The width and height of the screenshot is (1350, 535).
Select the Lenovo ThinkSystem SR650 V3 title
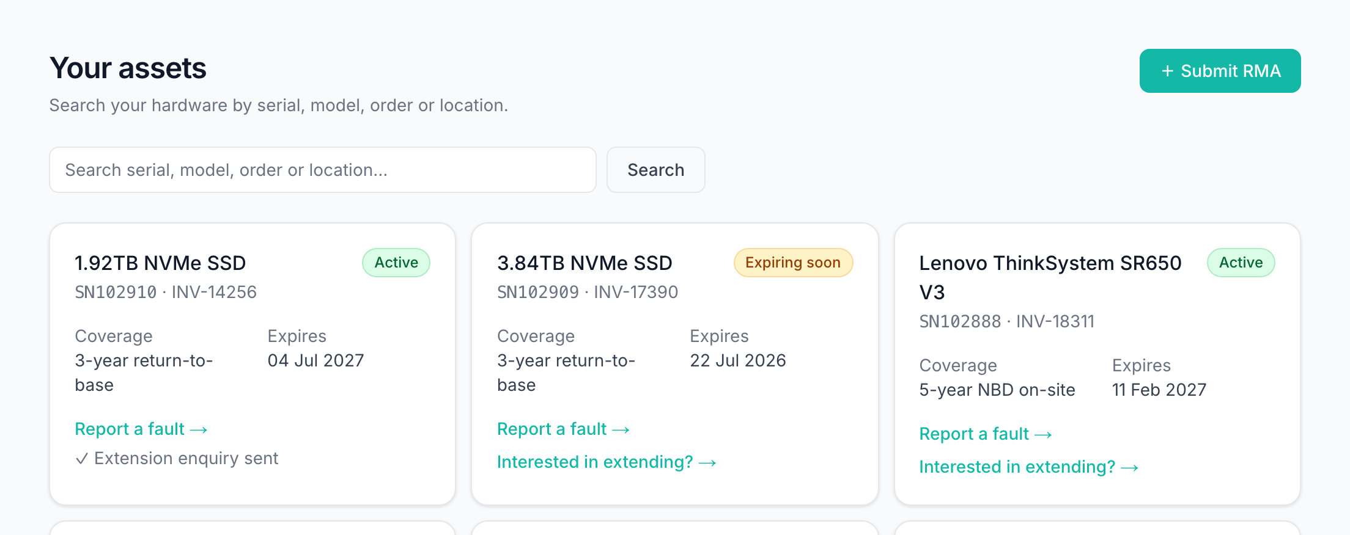pyautogui.click(x=1050, y=278)
